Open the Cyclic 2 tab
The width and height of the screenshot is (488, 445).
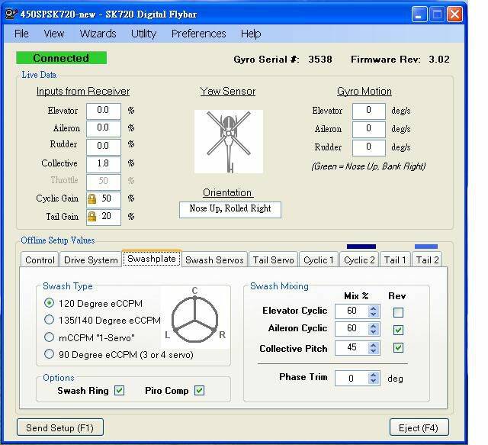tap(359, 260)
